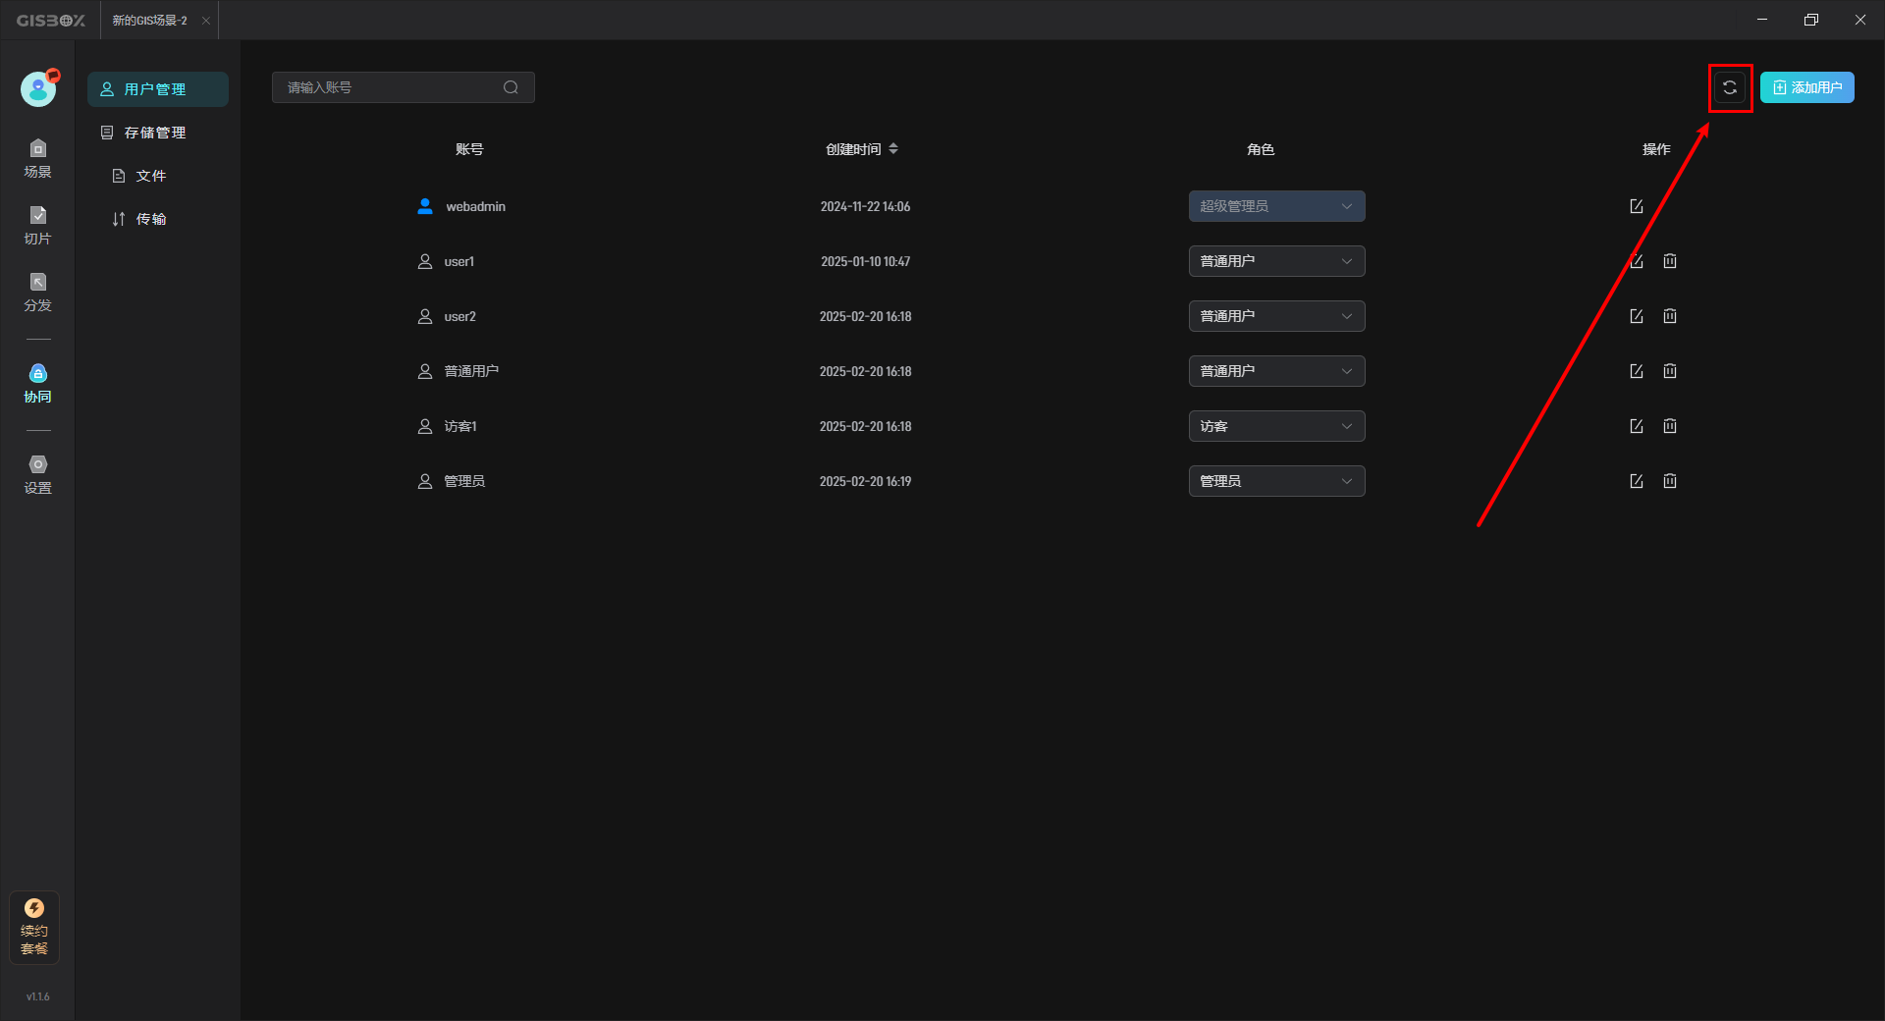The width and height of the screenshot is (1885, 1021).
Task: Click the 添加用户 button
Action: click(1806, 87)
